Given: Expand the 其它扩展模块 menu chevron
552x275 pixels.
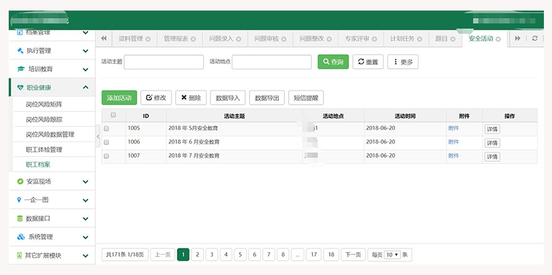Looking at the screenshot, I should (85, 256).
